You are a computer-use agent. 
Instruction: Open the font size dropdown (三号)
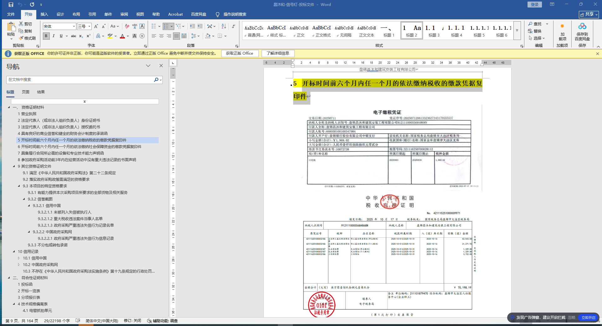pyautogui.click(x=89, y=26)
